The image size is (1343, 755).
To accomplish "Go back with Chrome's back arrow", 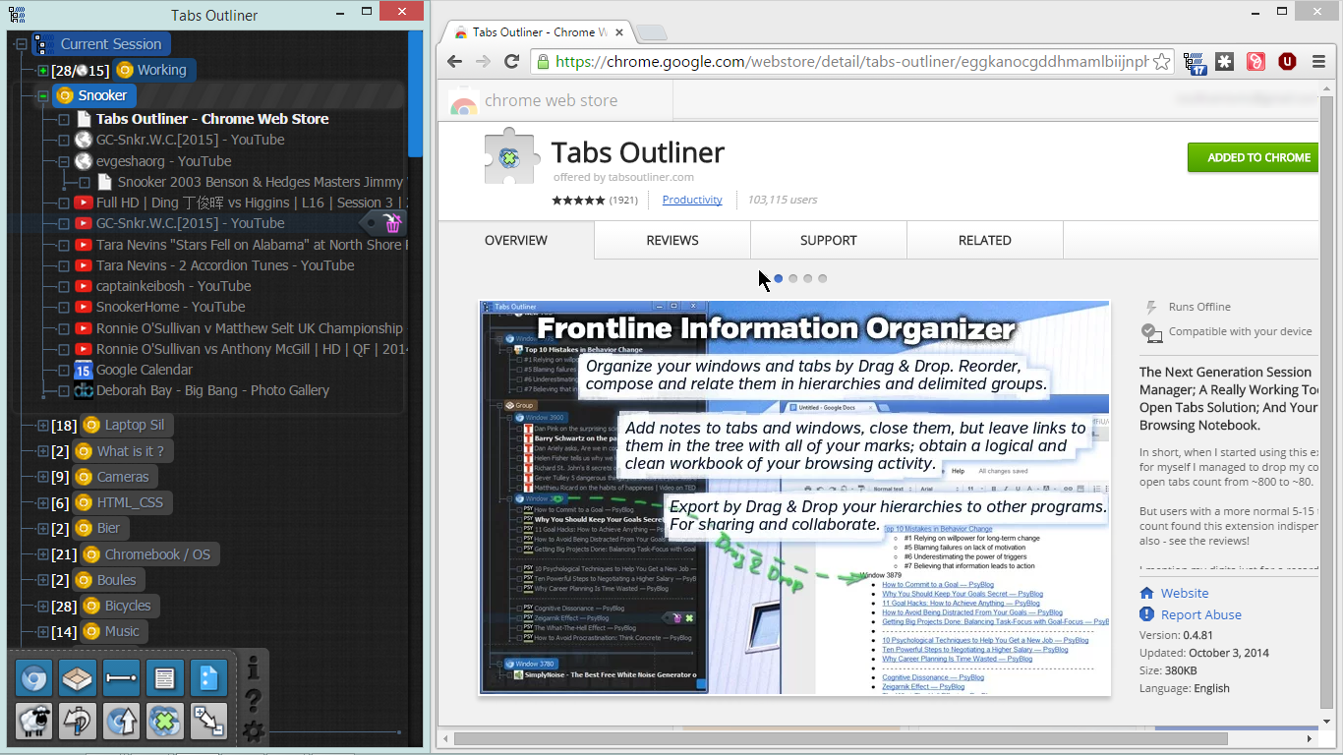I will click(x=454, y=61).
